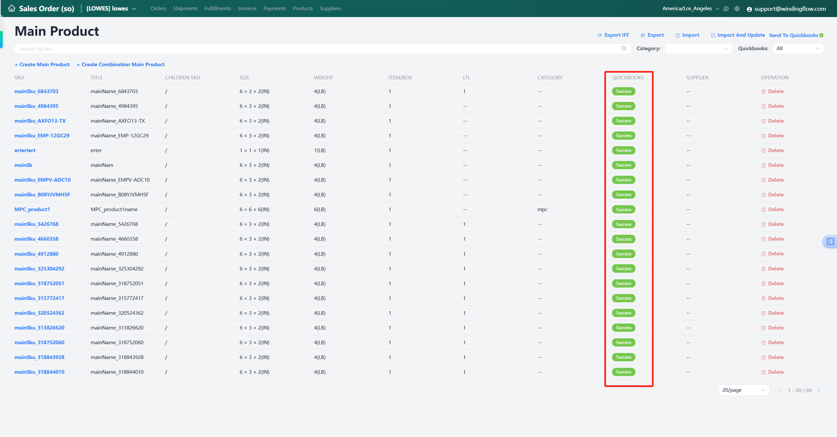This screenshot has height=437, width=837.
Task: Click the translate floating icon on right edge
Action: 830,242
